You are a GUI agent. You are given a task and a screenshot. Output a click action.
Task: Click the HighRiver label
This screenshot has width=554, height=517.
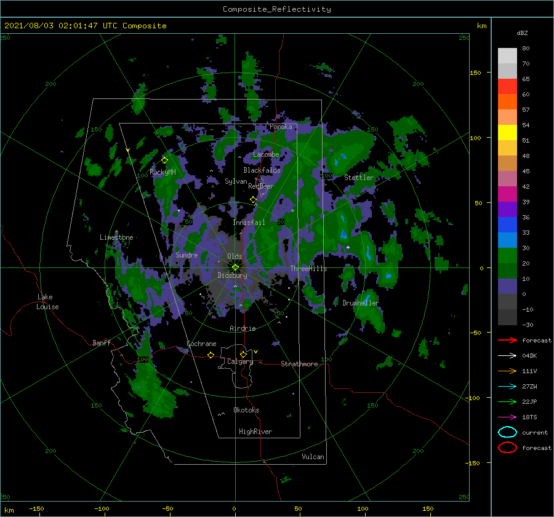[255, 432]
